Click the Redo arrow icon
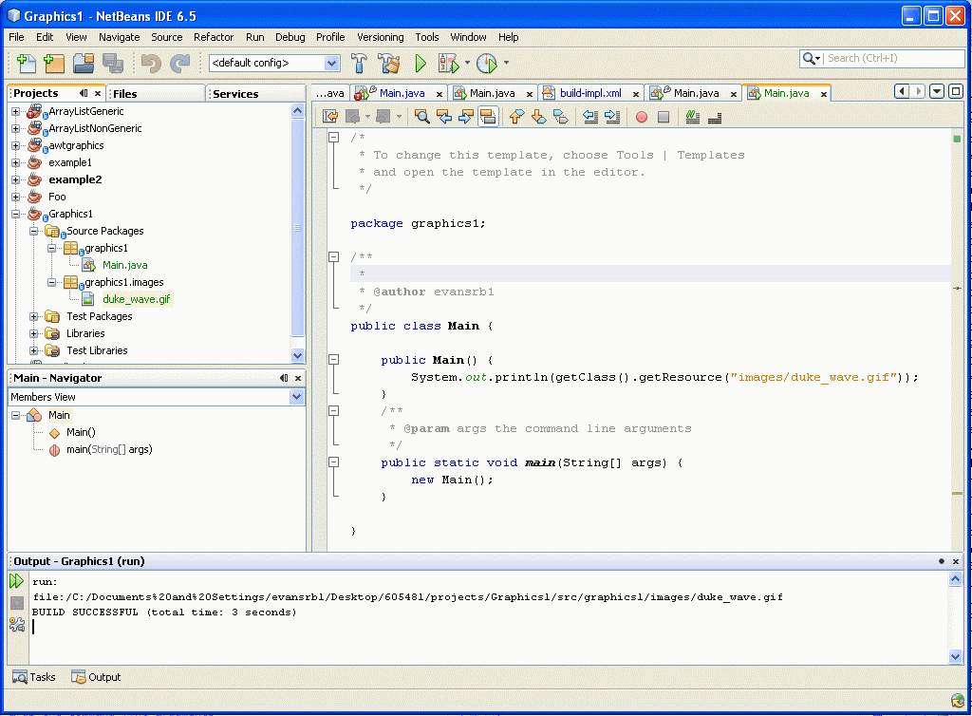This screenshot has height=716, width=972. tap(179, 64)
